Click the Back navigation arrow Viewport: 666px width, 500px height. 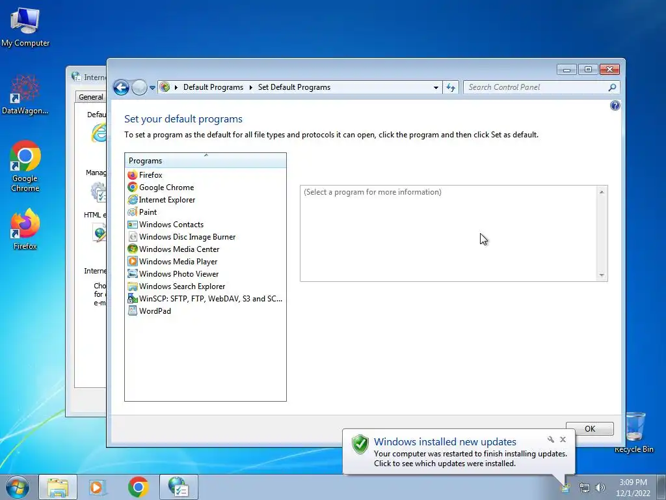(x=121, y=88)
